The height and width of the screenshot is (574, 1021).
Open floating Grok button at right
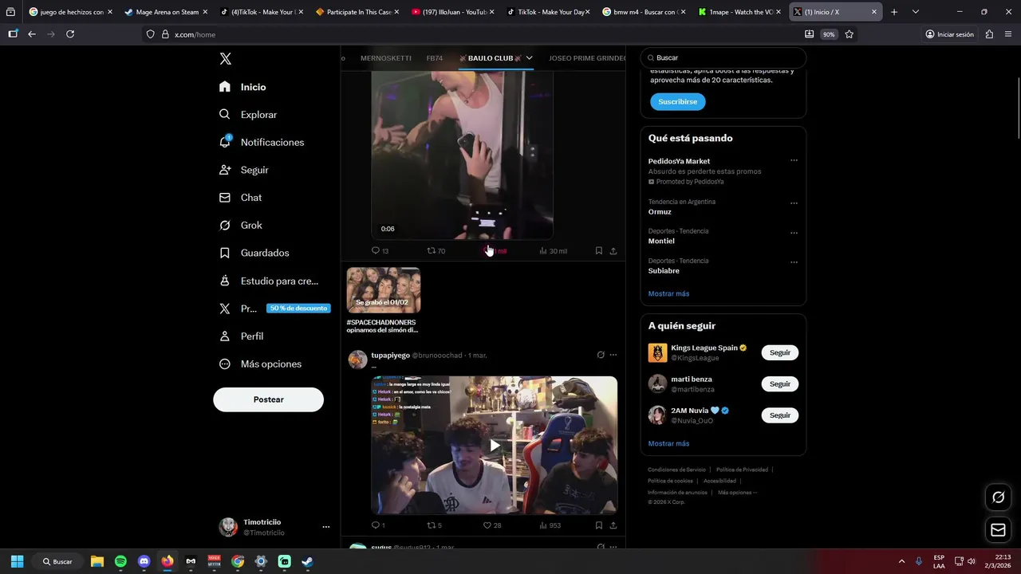(x=998, y=497)
